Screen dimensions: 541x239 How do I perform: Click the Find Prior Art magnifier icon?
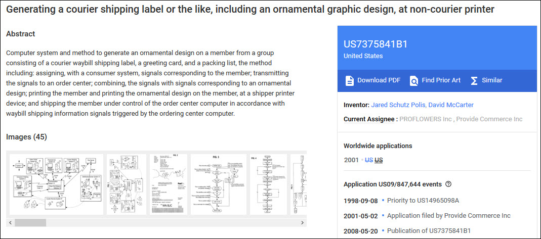pyautogui.click(x=414, y=80)
